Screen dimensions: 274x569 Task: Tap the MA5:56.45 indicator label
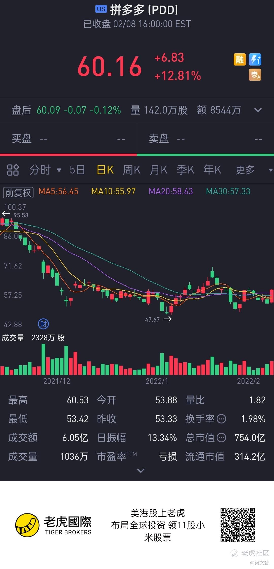click(58, 191)
